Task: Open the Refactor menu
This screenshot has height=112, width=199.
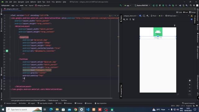Action: click(33, 2)
